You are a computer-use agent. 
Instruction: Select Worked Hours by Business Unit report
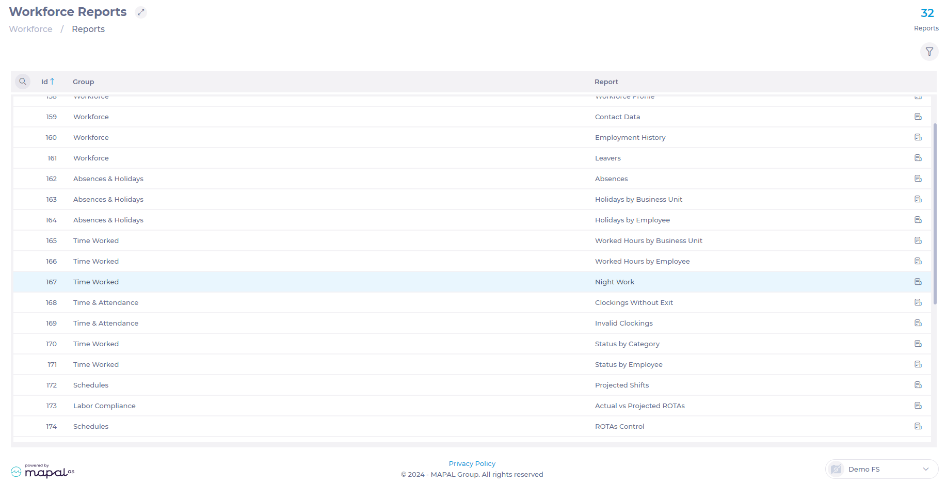tap(648, 240)
